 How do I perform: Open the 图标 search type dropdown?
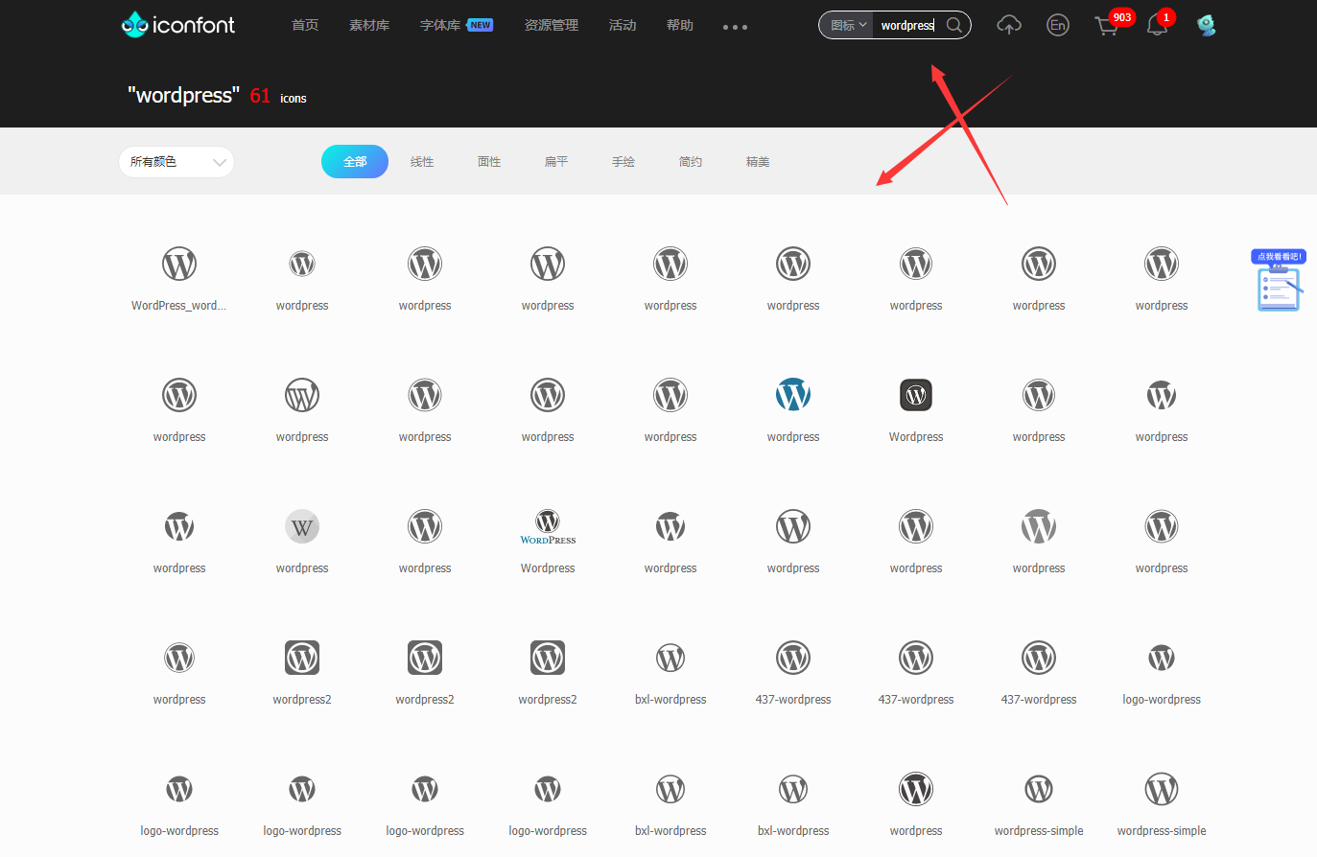[849, 25]
